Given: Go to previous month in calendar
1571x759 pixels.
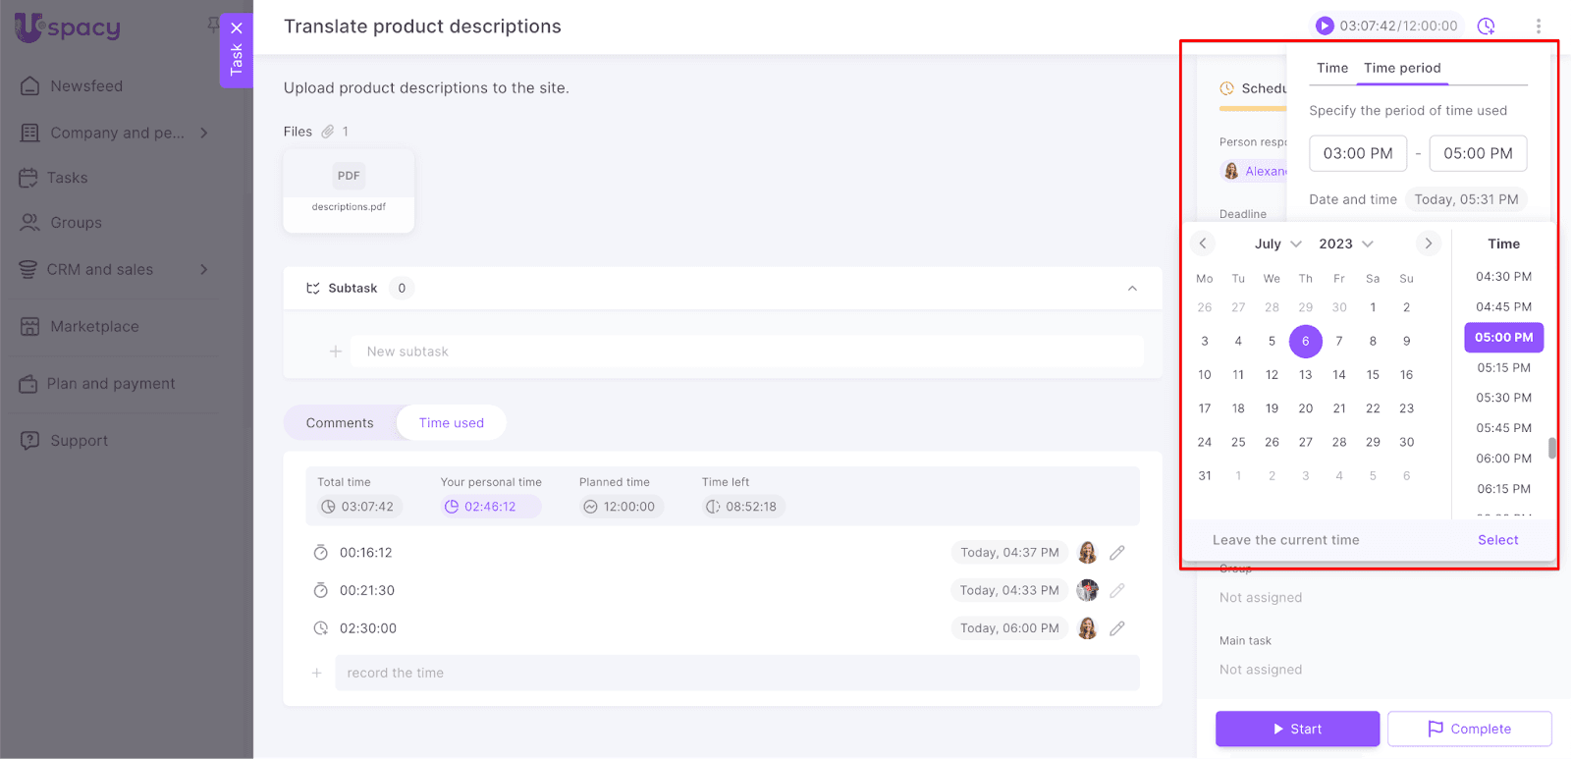Looking at the screenshot, I should [x=1203, y=244].
